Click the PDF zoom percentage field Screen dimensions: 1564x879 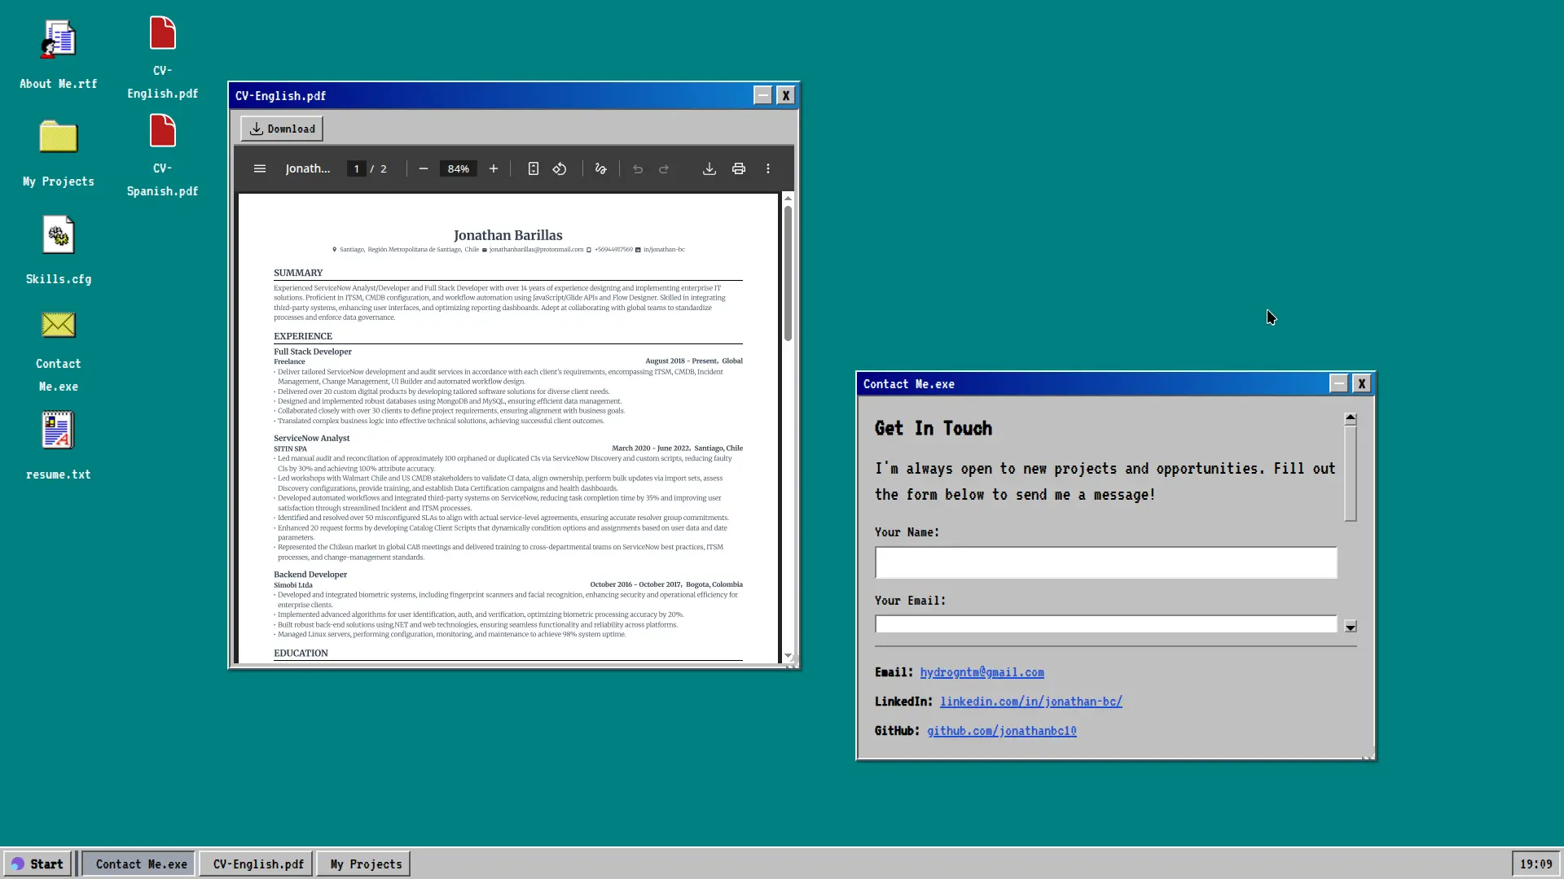459,168
